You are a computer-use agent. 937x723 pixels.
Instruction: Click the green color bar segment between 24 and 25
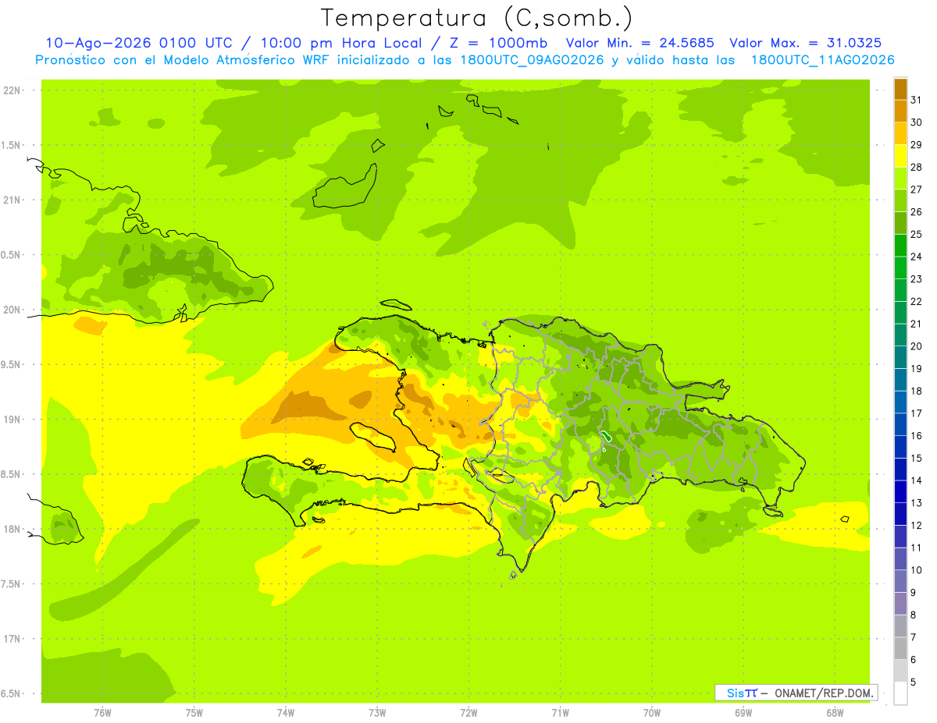pyautogui.click(x=900, y=246)
